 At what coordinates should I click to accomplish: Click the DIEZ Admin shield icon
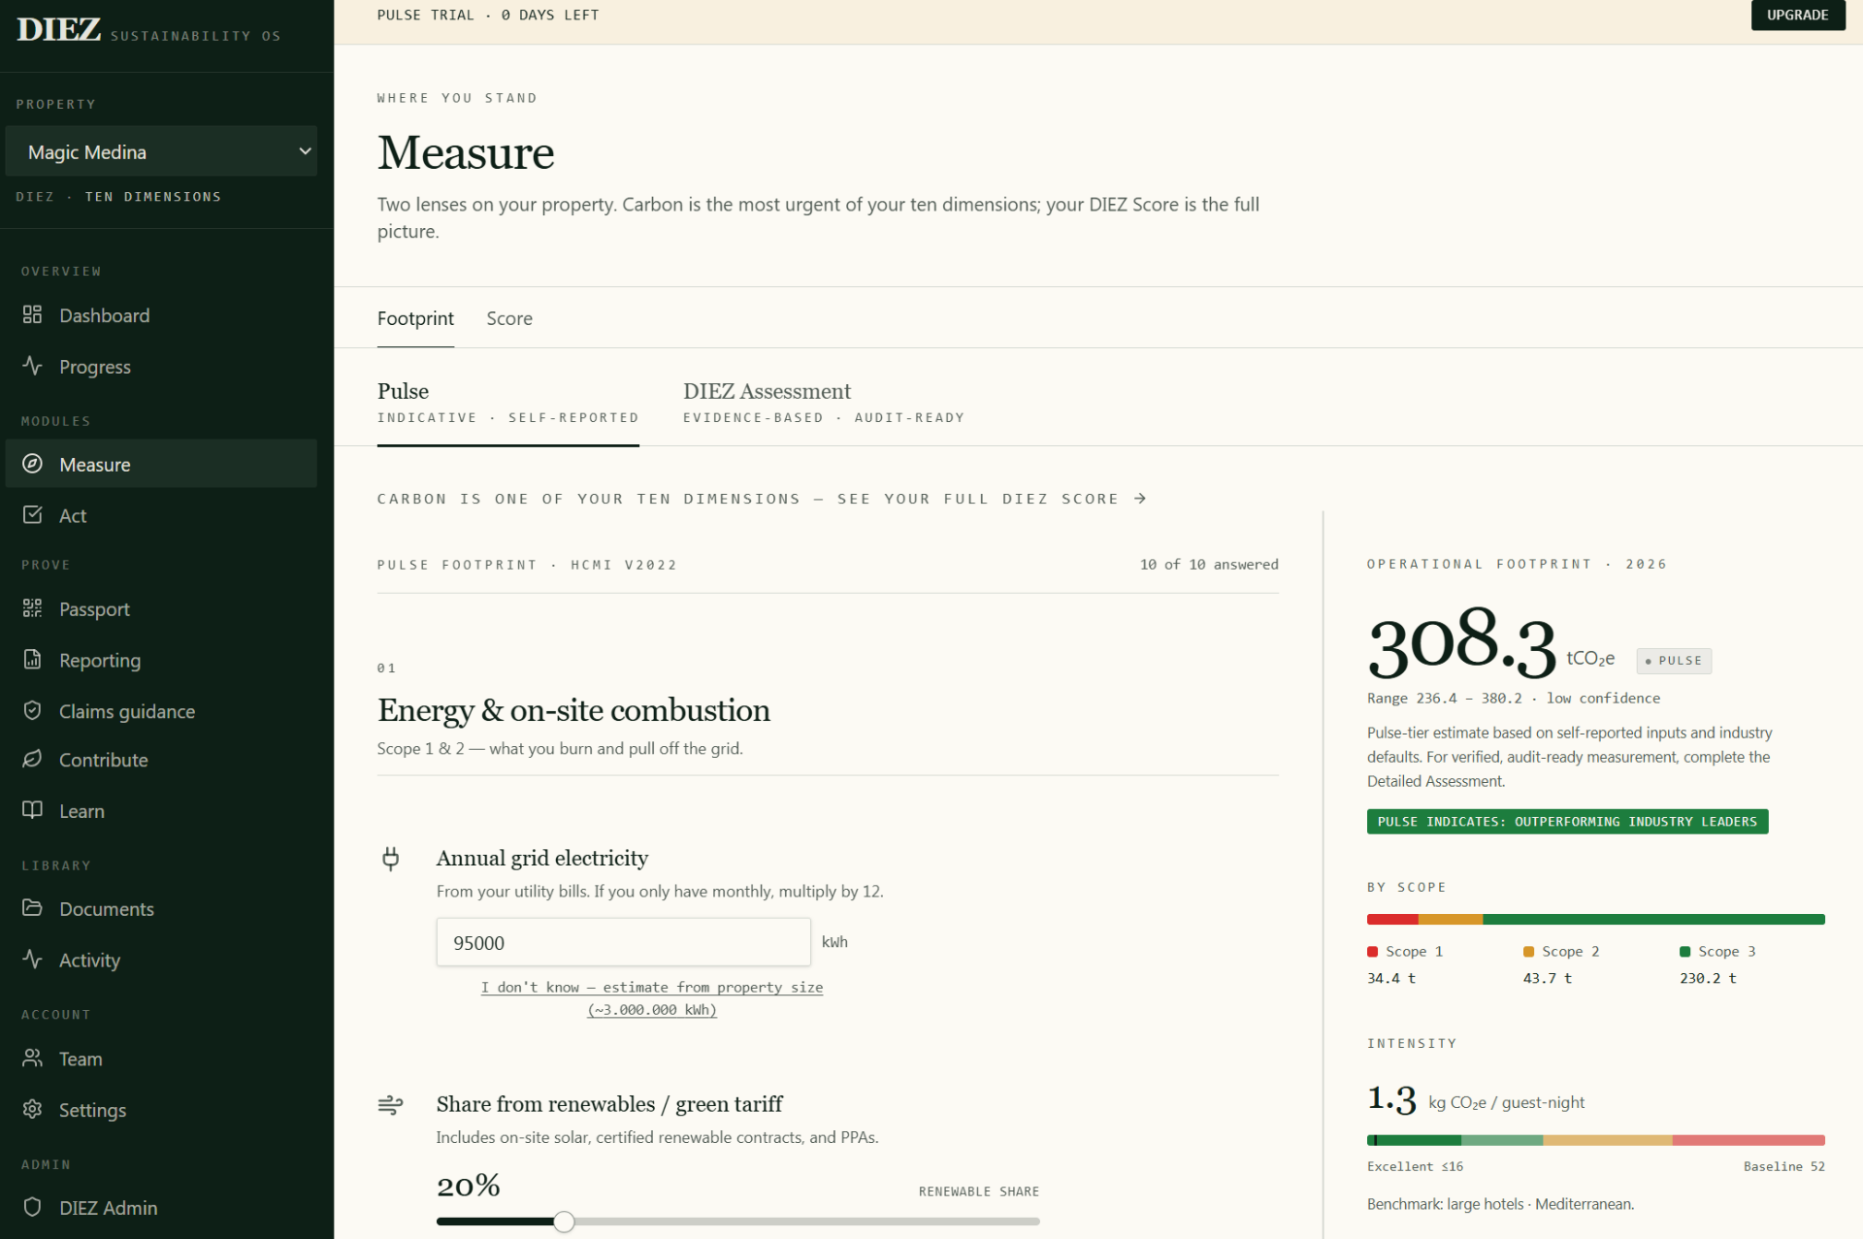point(32,1207)
